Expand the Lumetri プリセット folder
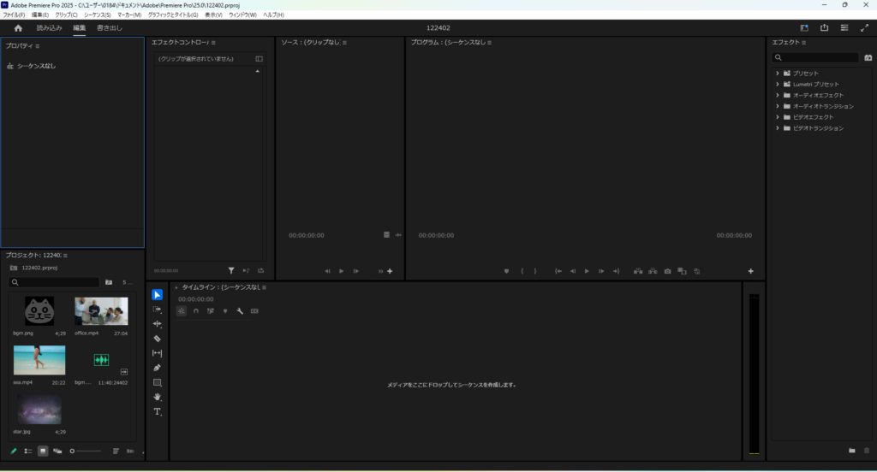 click(x=778, y=84)
